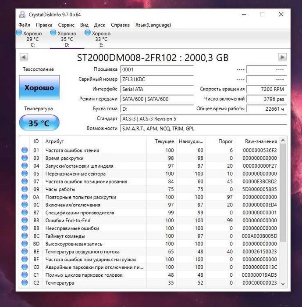Click rotation speed value 7200 RPM

(x=266, y=89)
